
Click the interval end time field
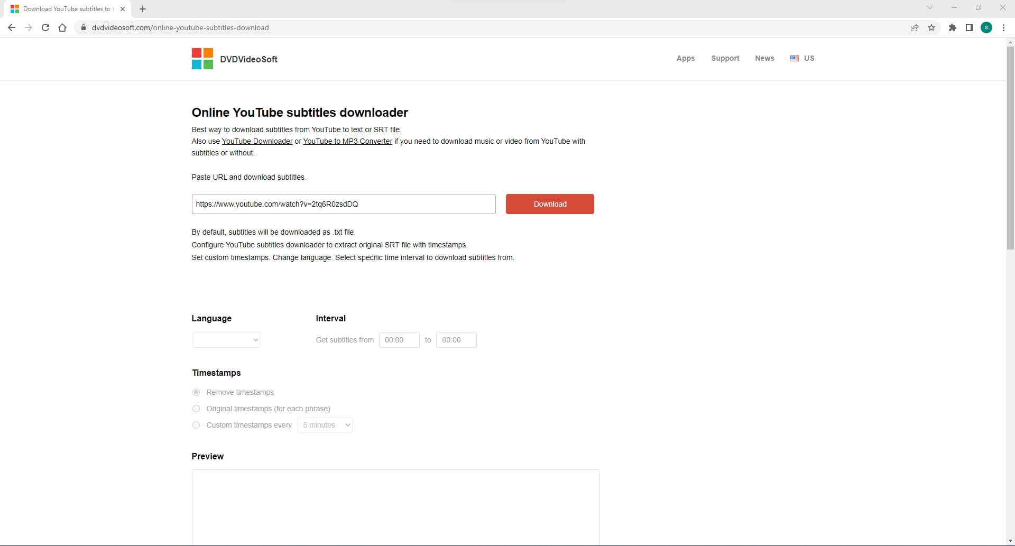[x=456, y=340]
